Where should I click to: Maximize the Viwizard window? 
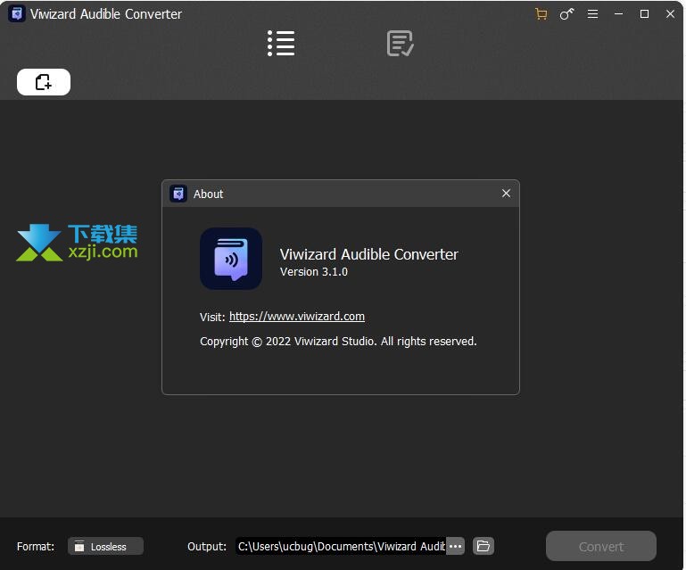tap(644, 14)
